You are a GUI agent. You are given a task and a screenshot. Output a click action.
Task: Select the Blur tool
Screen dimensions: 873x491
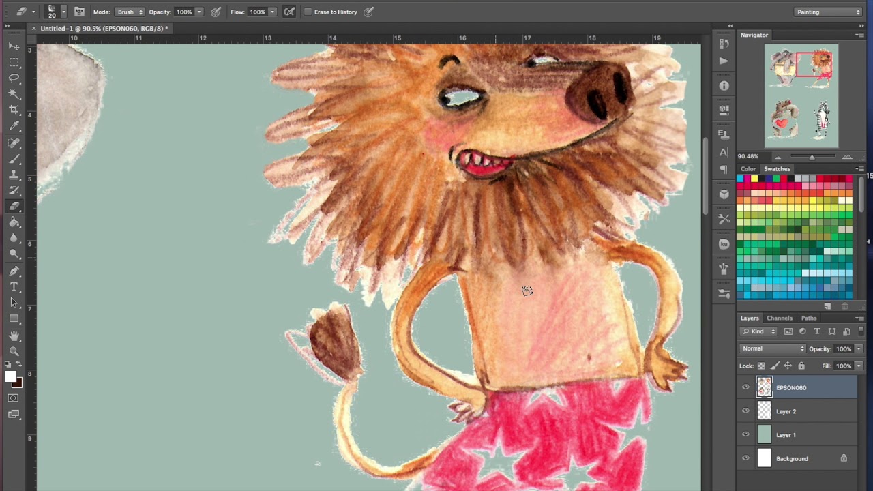pyautogui.click(x=14, y=238)
